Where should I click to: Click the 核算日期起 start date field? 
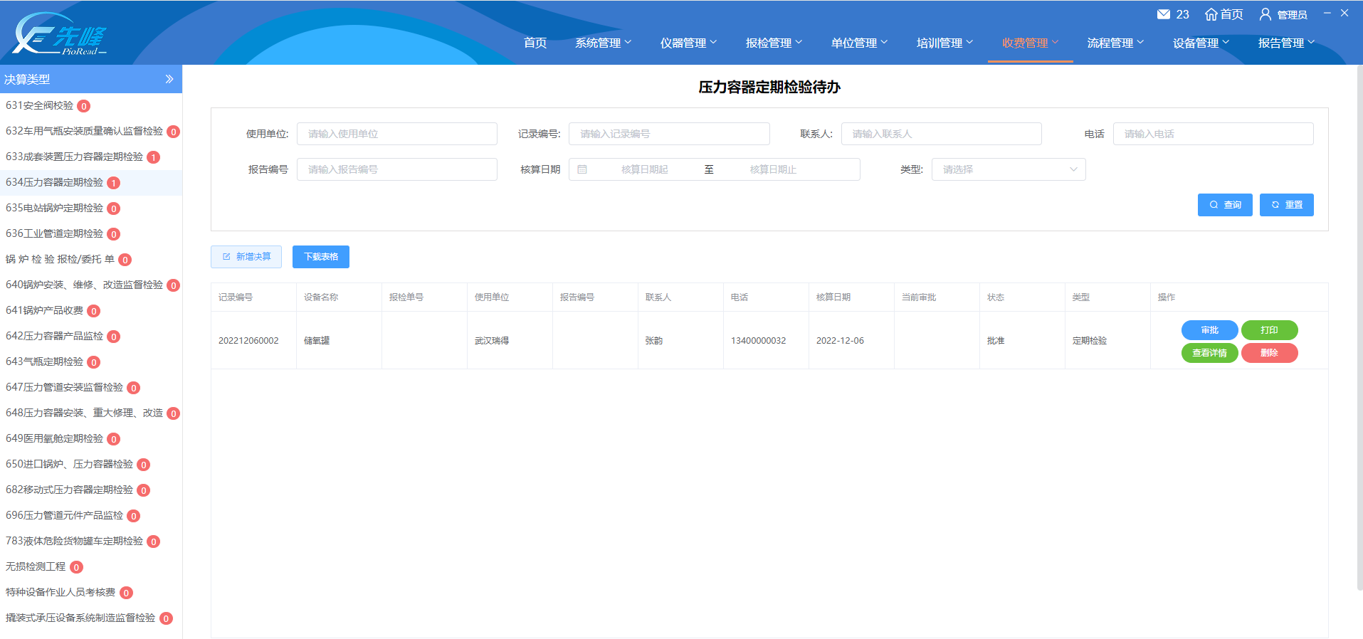pos(645,169)
